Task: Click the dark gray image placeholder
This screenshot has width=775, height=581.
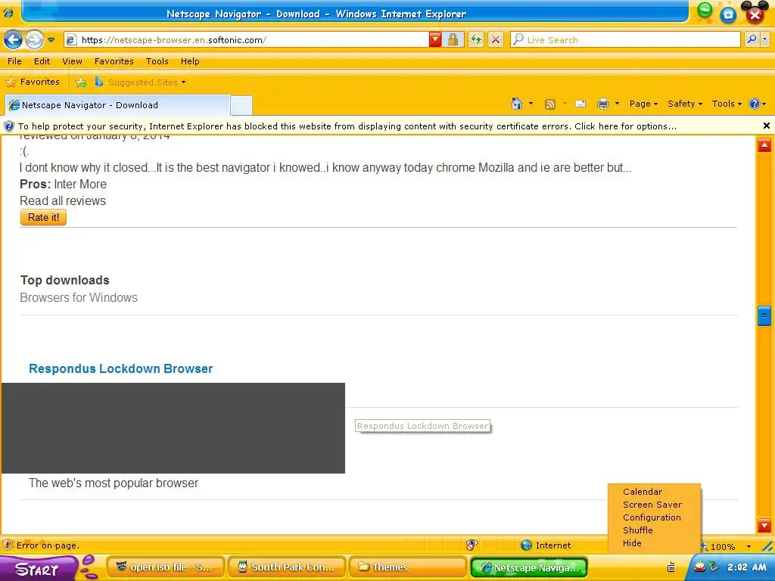Action: (173, 428)
